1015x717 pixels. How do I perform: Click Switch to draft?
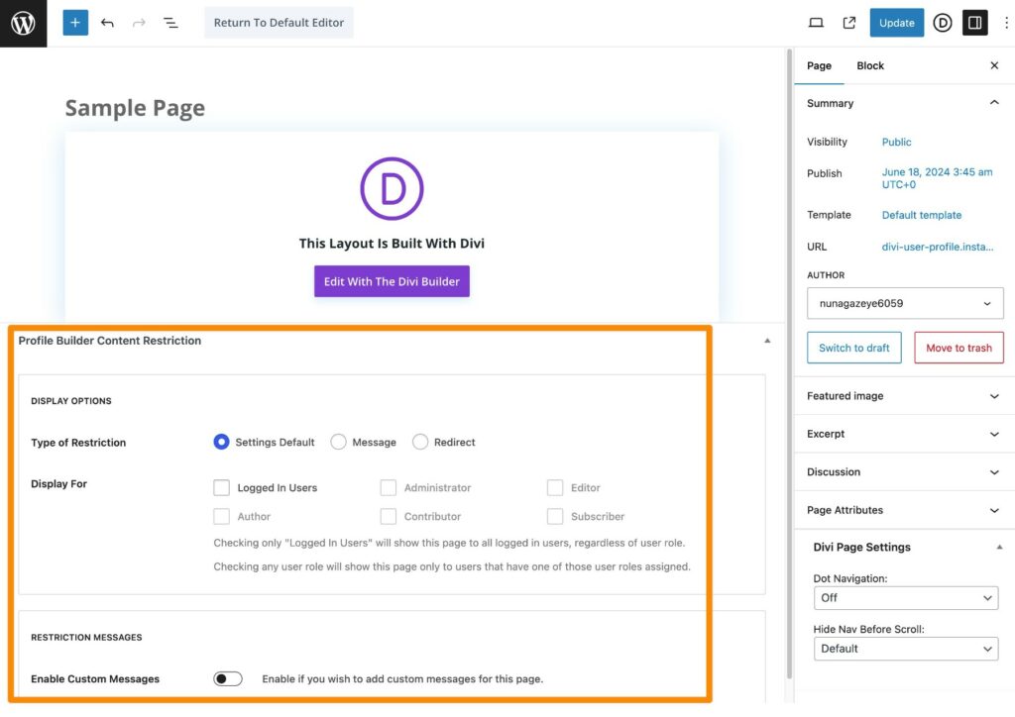click(853, 348)
